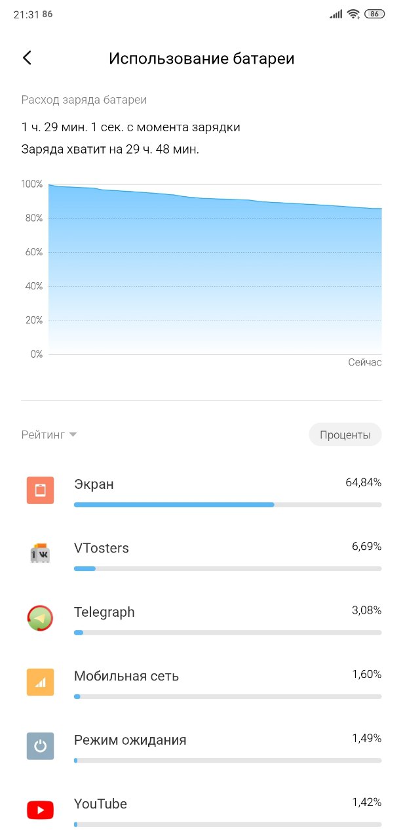The height and width of the screenshot is (840, 403).
Task: Switch display with the Проценты button
Action: tap(345, 434)
